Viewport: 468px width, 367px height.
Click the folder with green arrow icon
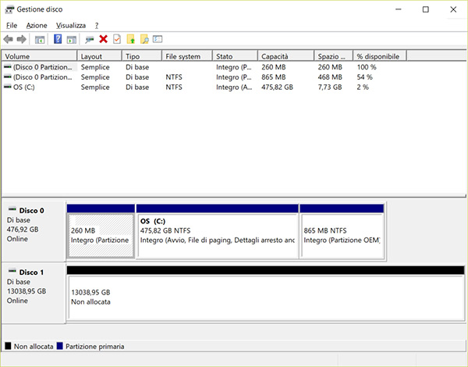click(131, 39)
